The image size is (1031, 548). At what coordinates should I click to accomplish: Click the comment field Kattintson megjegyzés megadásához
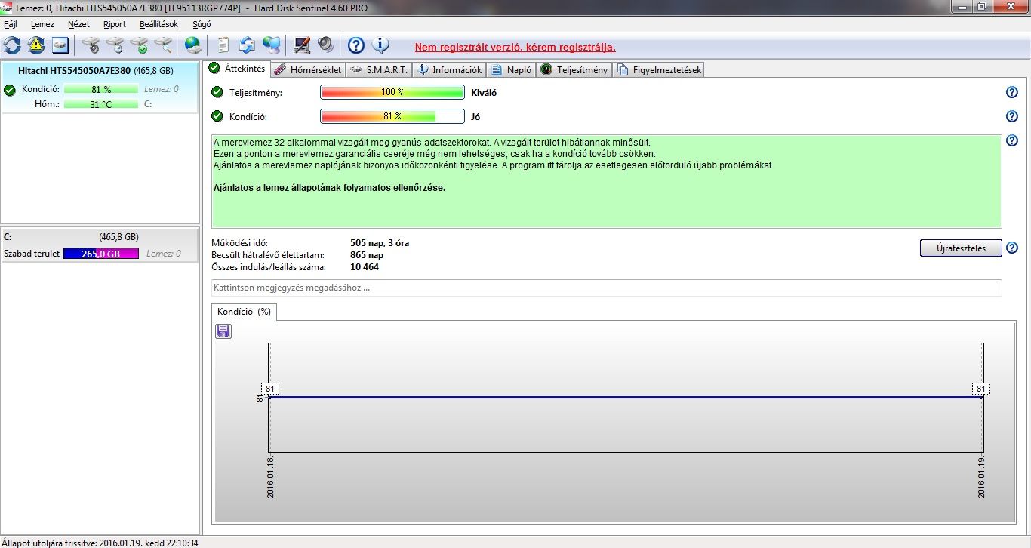(x=607, y=288)
